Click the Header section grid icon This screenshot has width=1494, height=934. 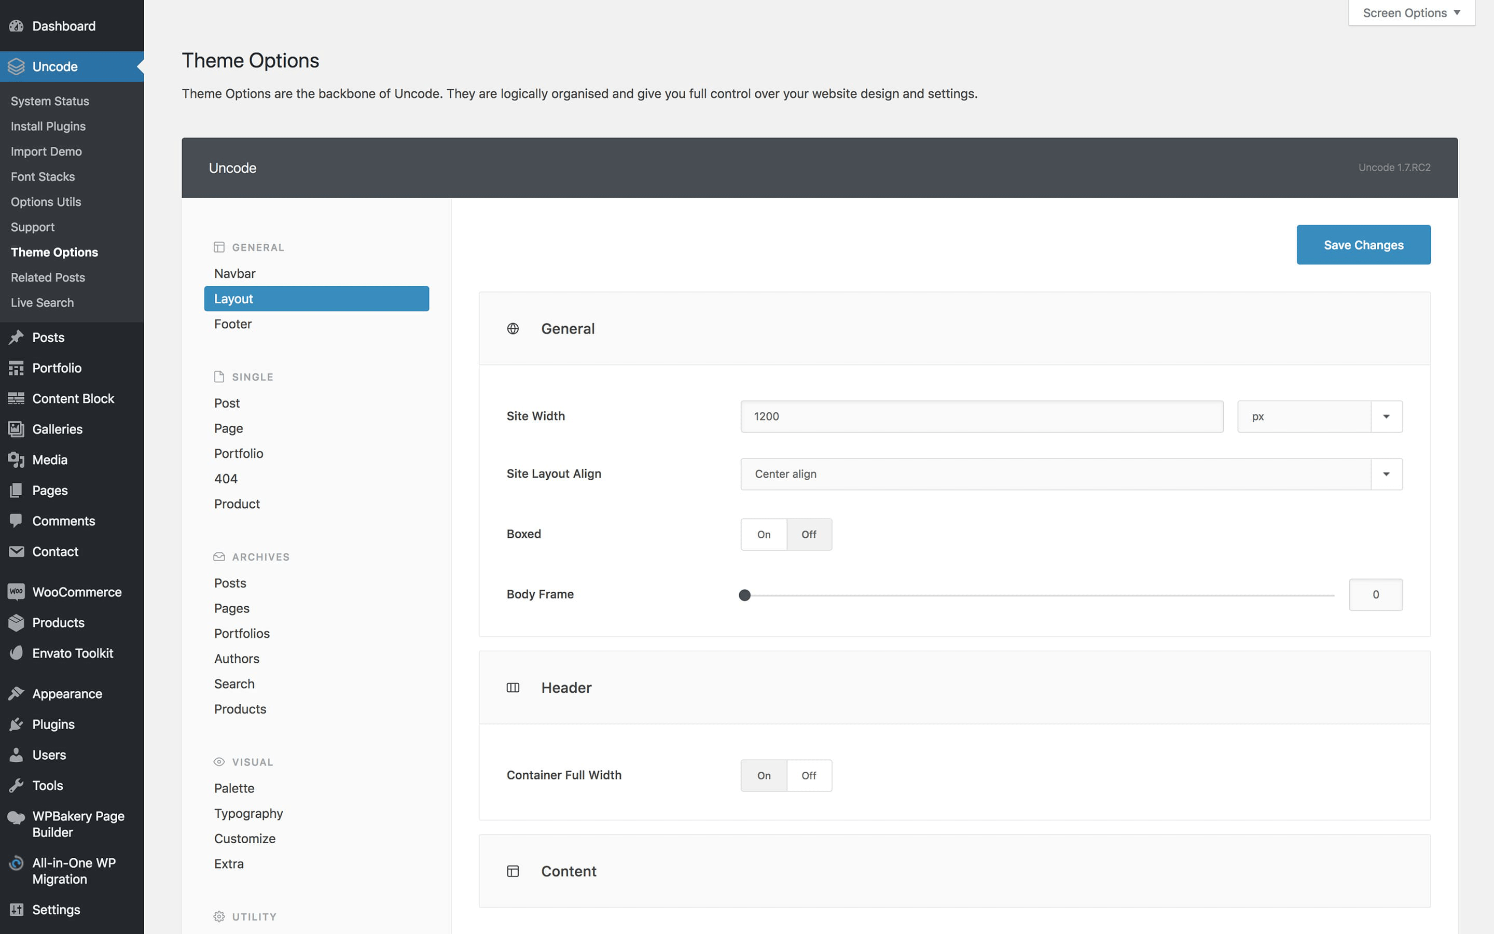(514, 688)
